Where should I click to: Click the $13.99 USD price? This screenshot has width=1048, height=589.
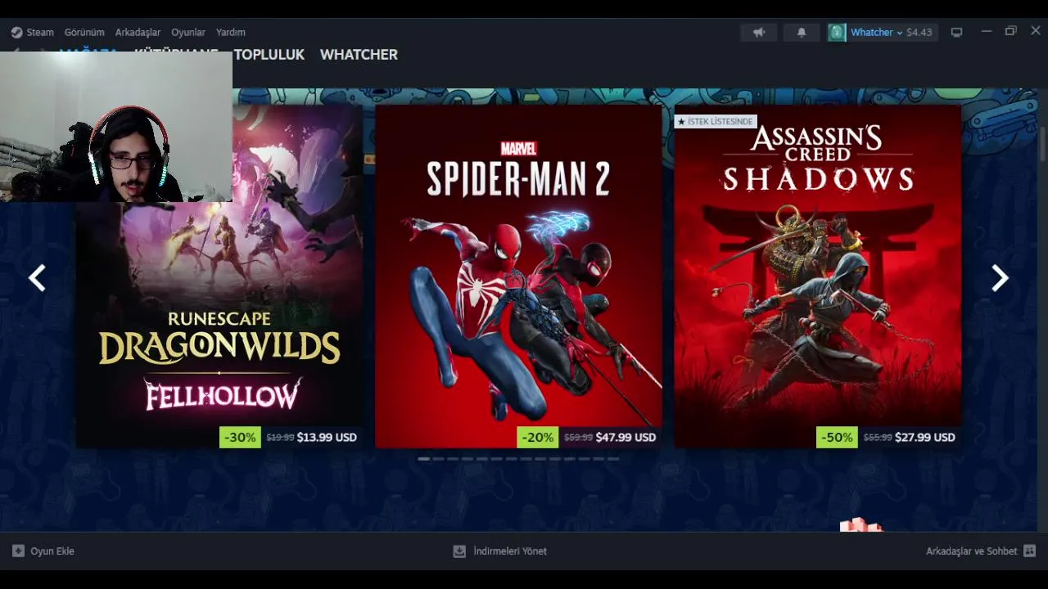[x=327, y=438]
